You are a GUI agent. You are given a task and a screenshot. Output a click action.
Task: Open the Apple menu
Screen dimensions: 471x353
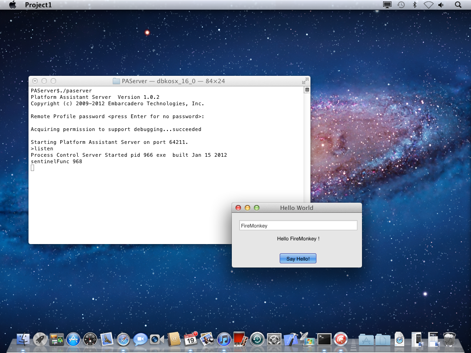click(x=12, y=5)
